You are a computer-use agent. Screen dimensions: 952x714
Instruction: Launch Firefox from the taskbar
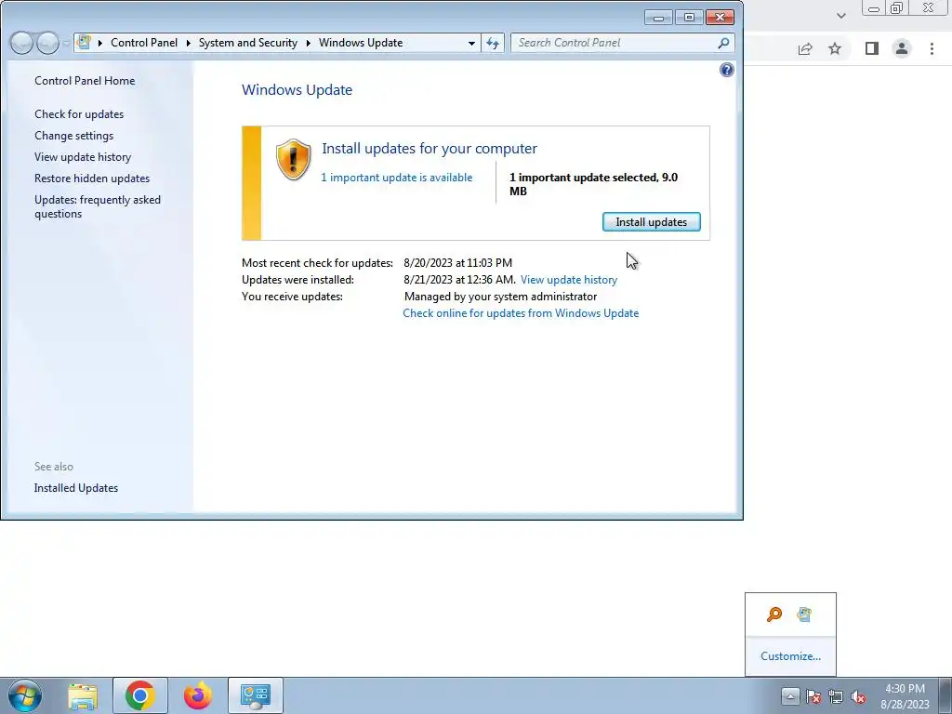198,695
